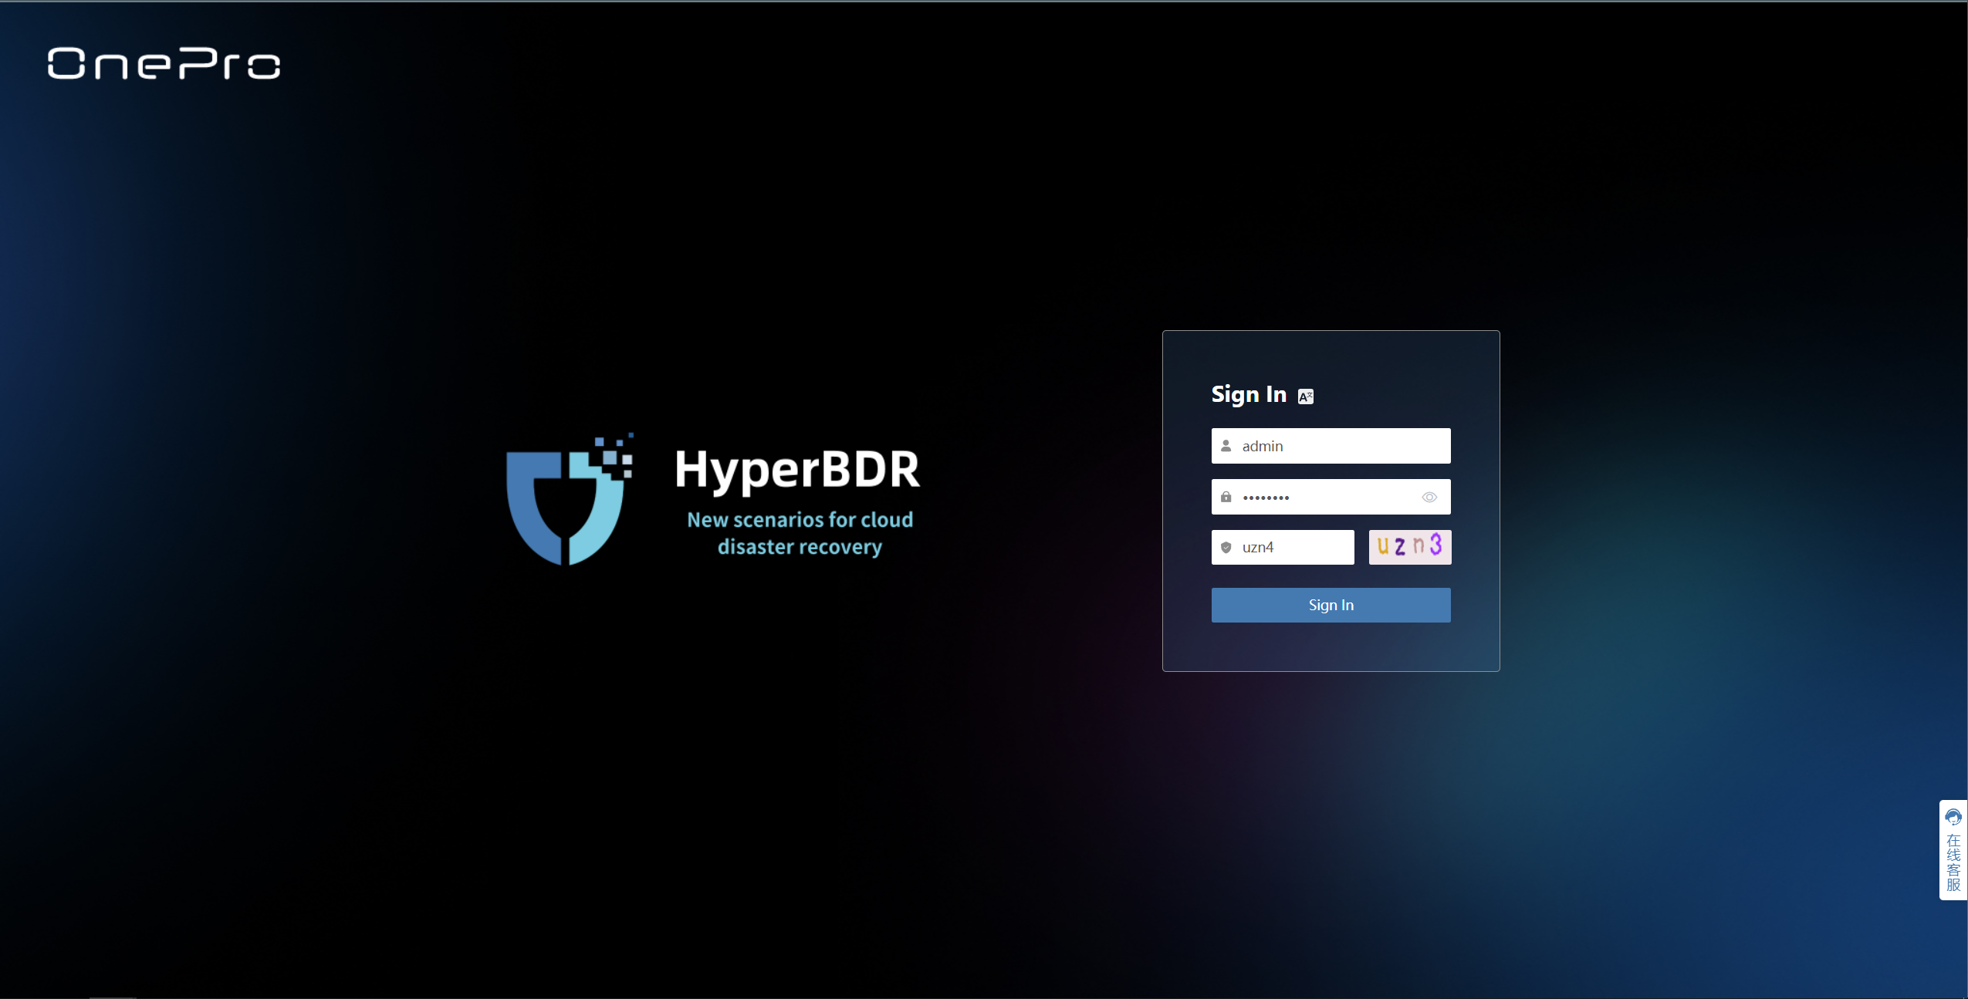This screenshot has height=999, width=1968.
Task: Click the headset icon of online support widget
Action: [1953, 817]
